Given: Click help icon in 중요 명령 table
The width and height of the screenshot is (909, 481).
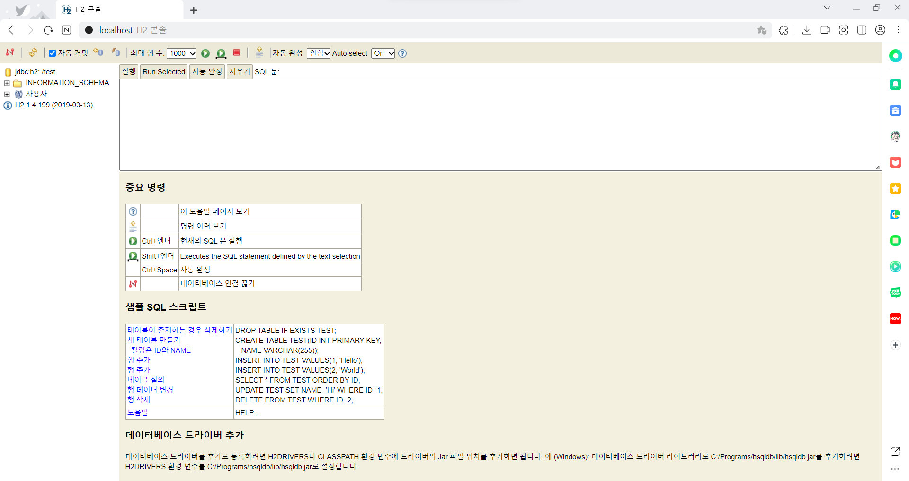Looking at the screenshot, I should pyautogui.click(x=133, y=211).
